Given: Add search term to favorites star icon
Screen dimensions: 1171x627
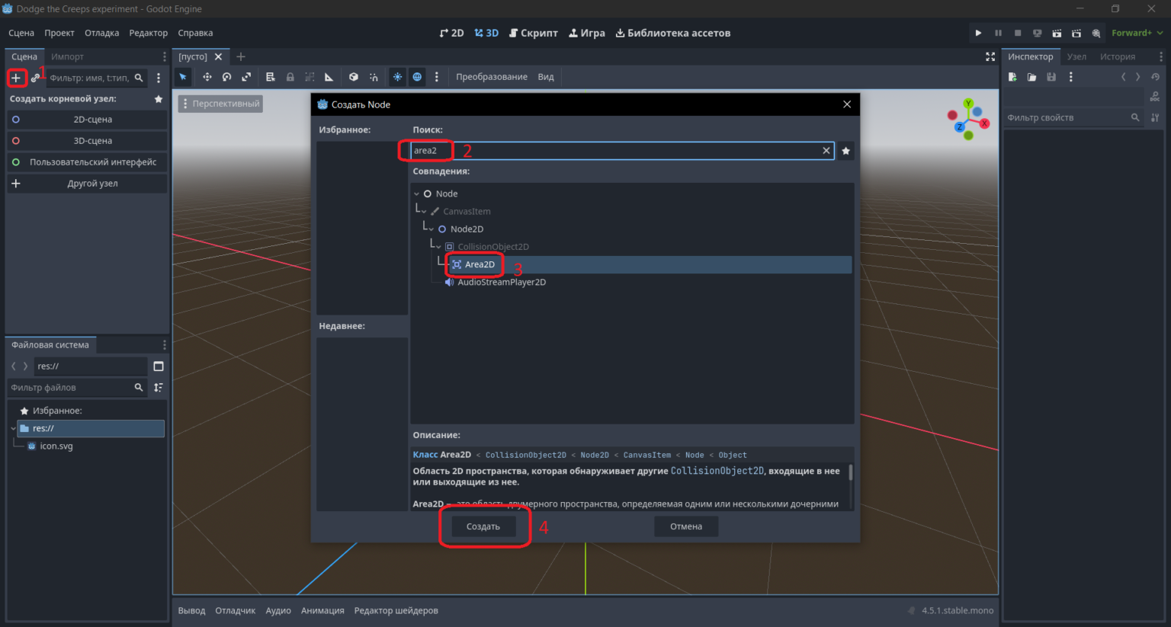Looking at the screenshot, I should 845,151.
